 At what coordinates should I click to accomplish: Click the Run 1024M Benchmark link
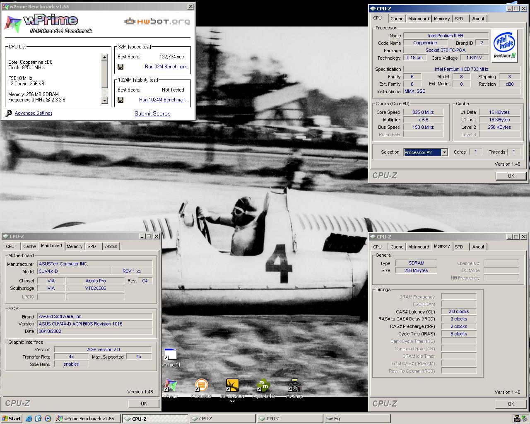(x=162, y=100)
